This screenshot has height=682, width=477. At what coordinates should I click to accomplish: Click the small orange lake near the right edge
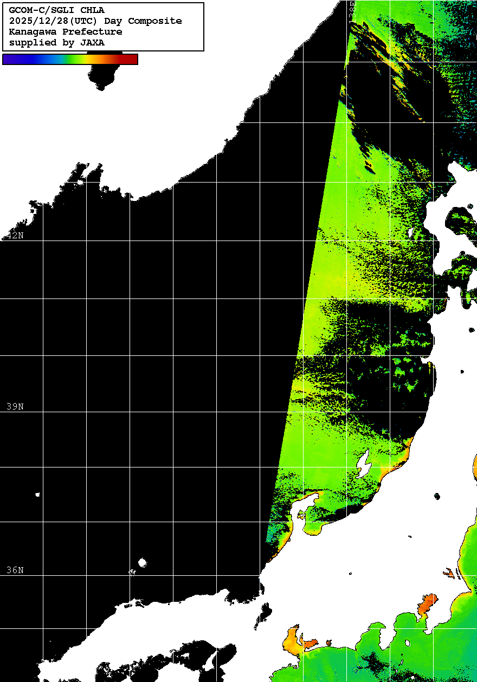tap(448, 573)
